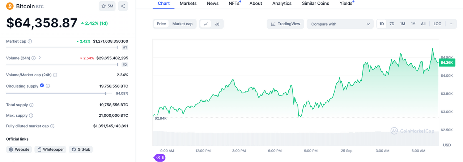Image resolution: width=463 pixels, height=162 pixels.
Task: Click market cap value $1,271,638,350,160
Action: [x=110, y=41]
